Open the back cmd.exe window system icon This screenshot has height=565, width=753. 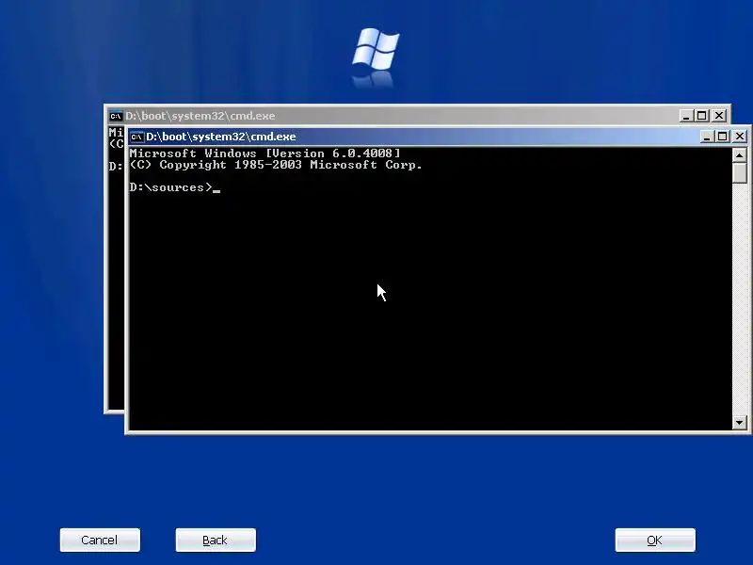pos(116,116)
